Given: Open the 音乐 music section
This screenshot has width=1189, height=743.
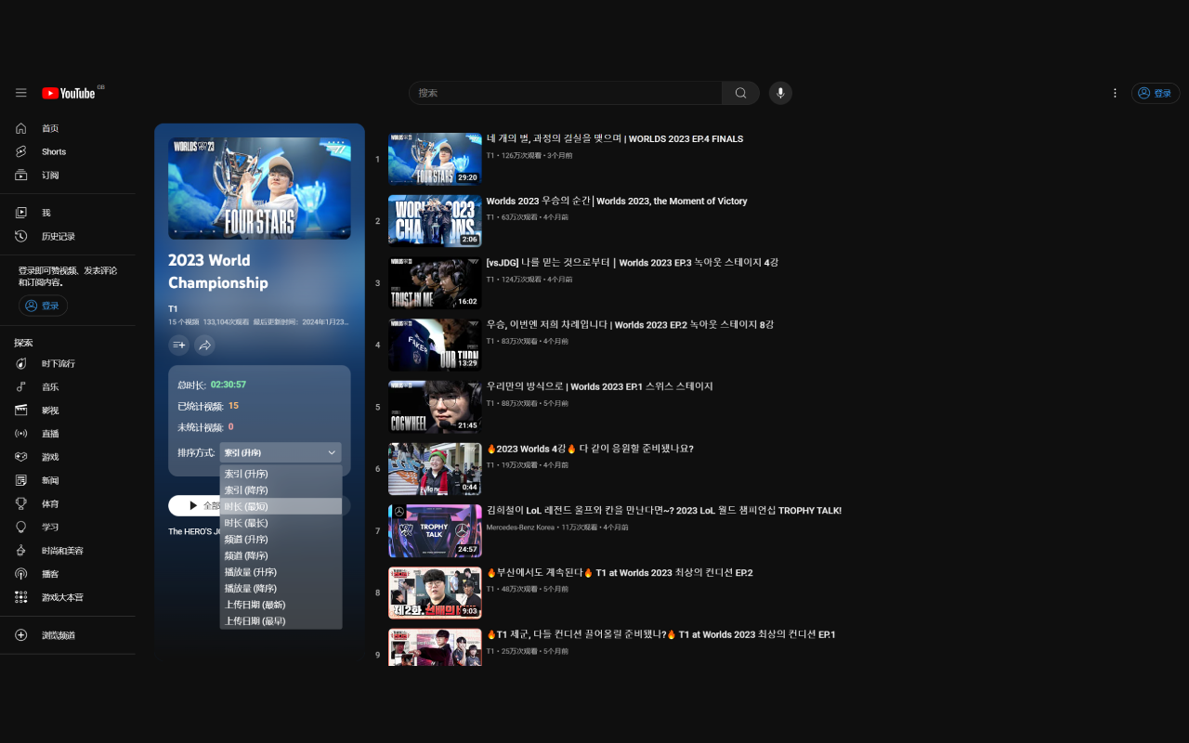Looking at the screenshot, I should 53,385.
